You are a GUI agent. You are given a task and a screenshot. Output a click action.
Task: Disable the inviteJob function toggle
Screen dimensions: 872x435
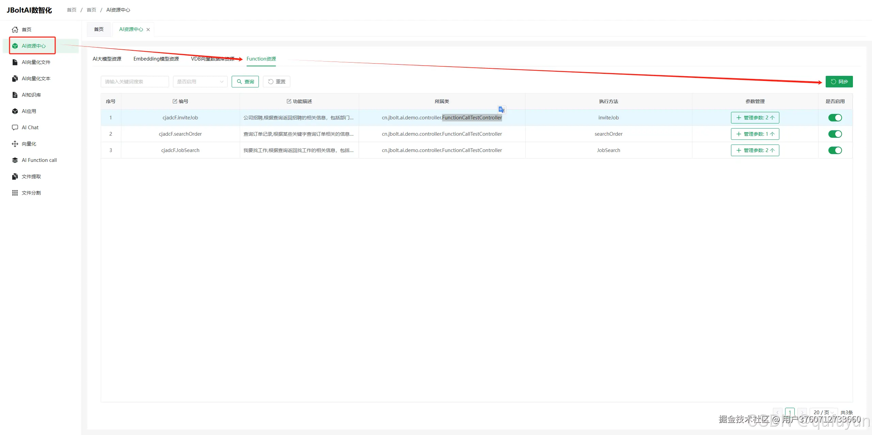click(835, 118)
